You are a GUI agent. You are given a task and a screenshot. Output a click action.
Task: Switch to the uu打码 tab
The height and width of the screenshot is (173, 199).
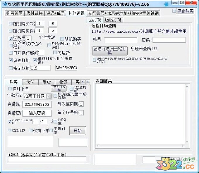[x=95, y=20]
